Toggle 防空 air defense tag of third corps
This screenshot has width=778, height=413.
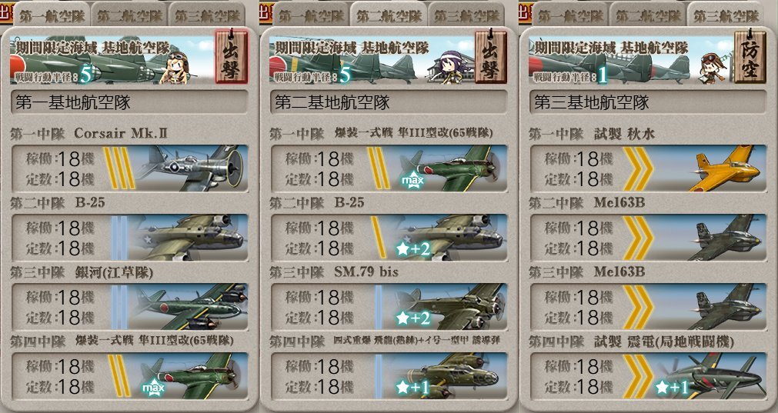point(750,57)
